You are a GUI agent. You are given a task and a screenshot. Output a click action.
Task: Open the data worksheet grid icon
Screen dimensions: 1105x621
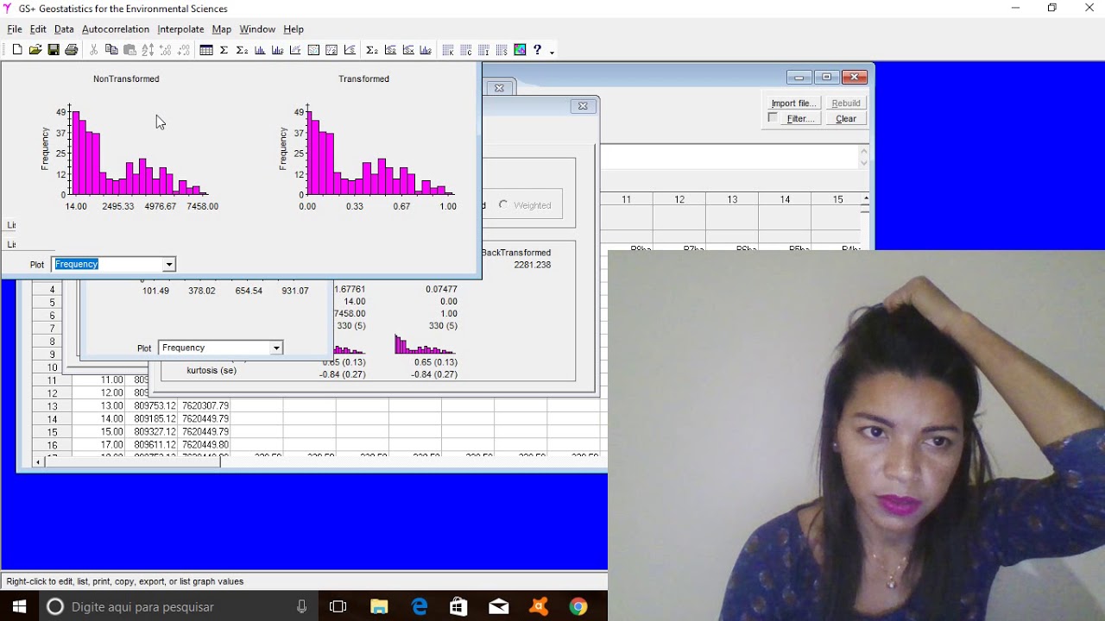206,50
